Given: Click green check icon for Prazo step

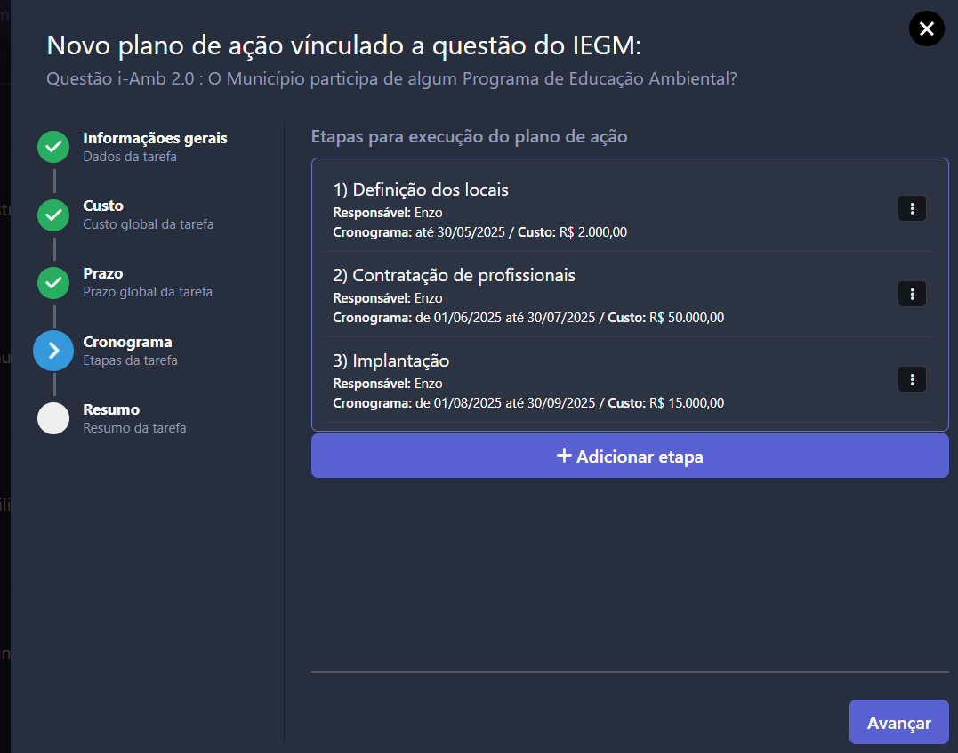Looking at the screenshot, I should 53,283.
